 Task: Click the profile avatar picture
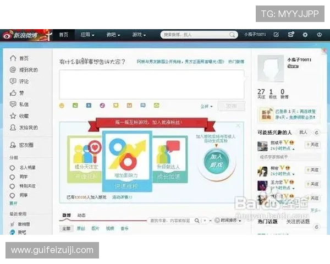(x=271, y=68)
